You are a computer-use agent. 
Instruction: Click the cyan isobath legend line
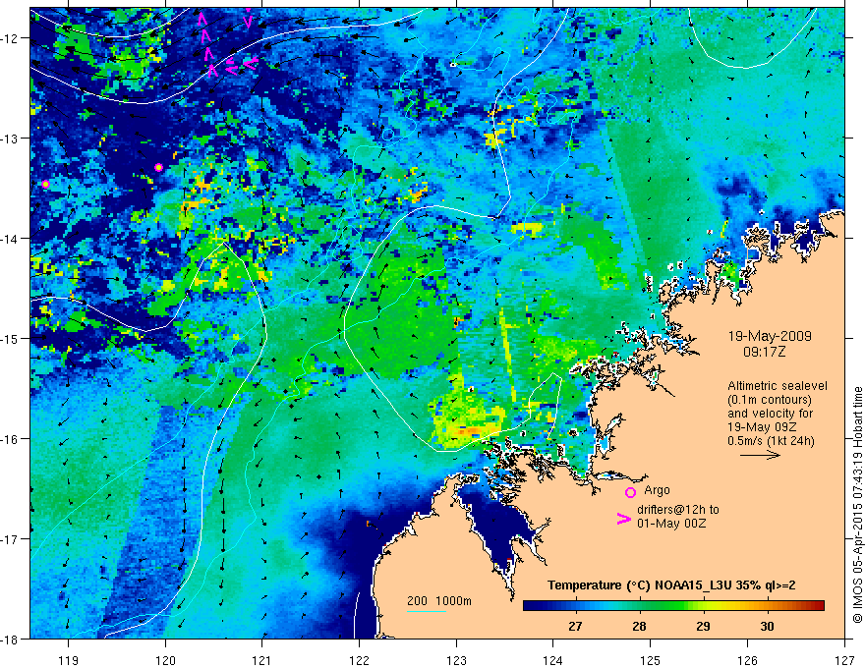[427, 611]
